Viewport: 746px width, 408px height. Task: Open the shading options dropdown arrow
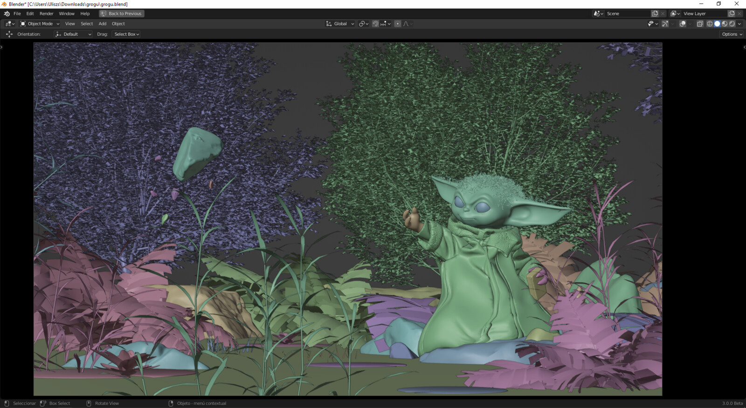coord(739,24)
